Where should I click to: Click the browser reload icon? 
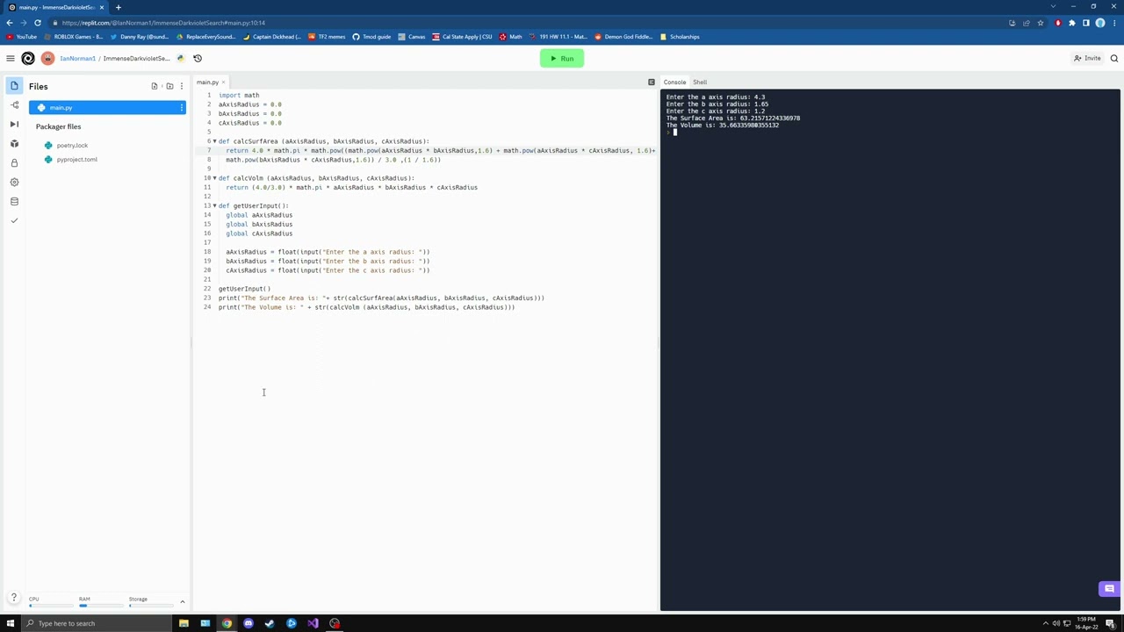point(38,23)
